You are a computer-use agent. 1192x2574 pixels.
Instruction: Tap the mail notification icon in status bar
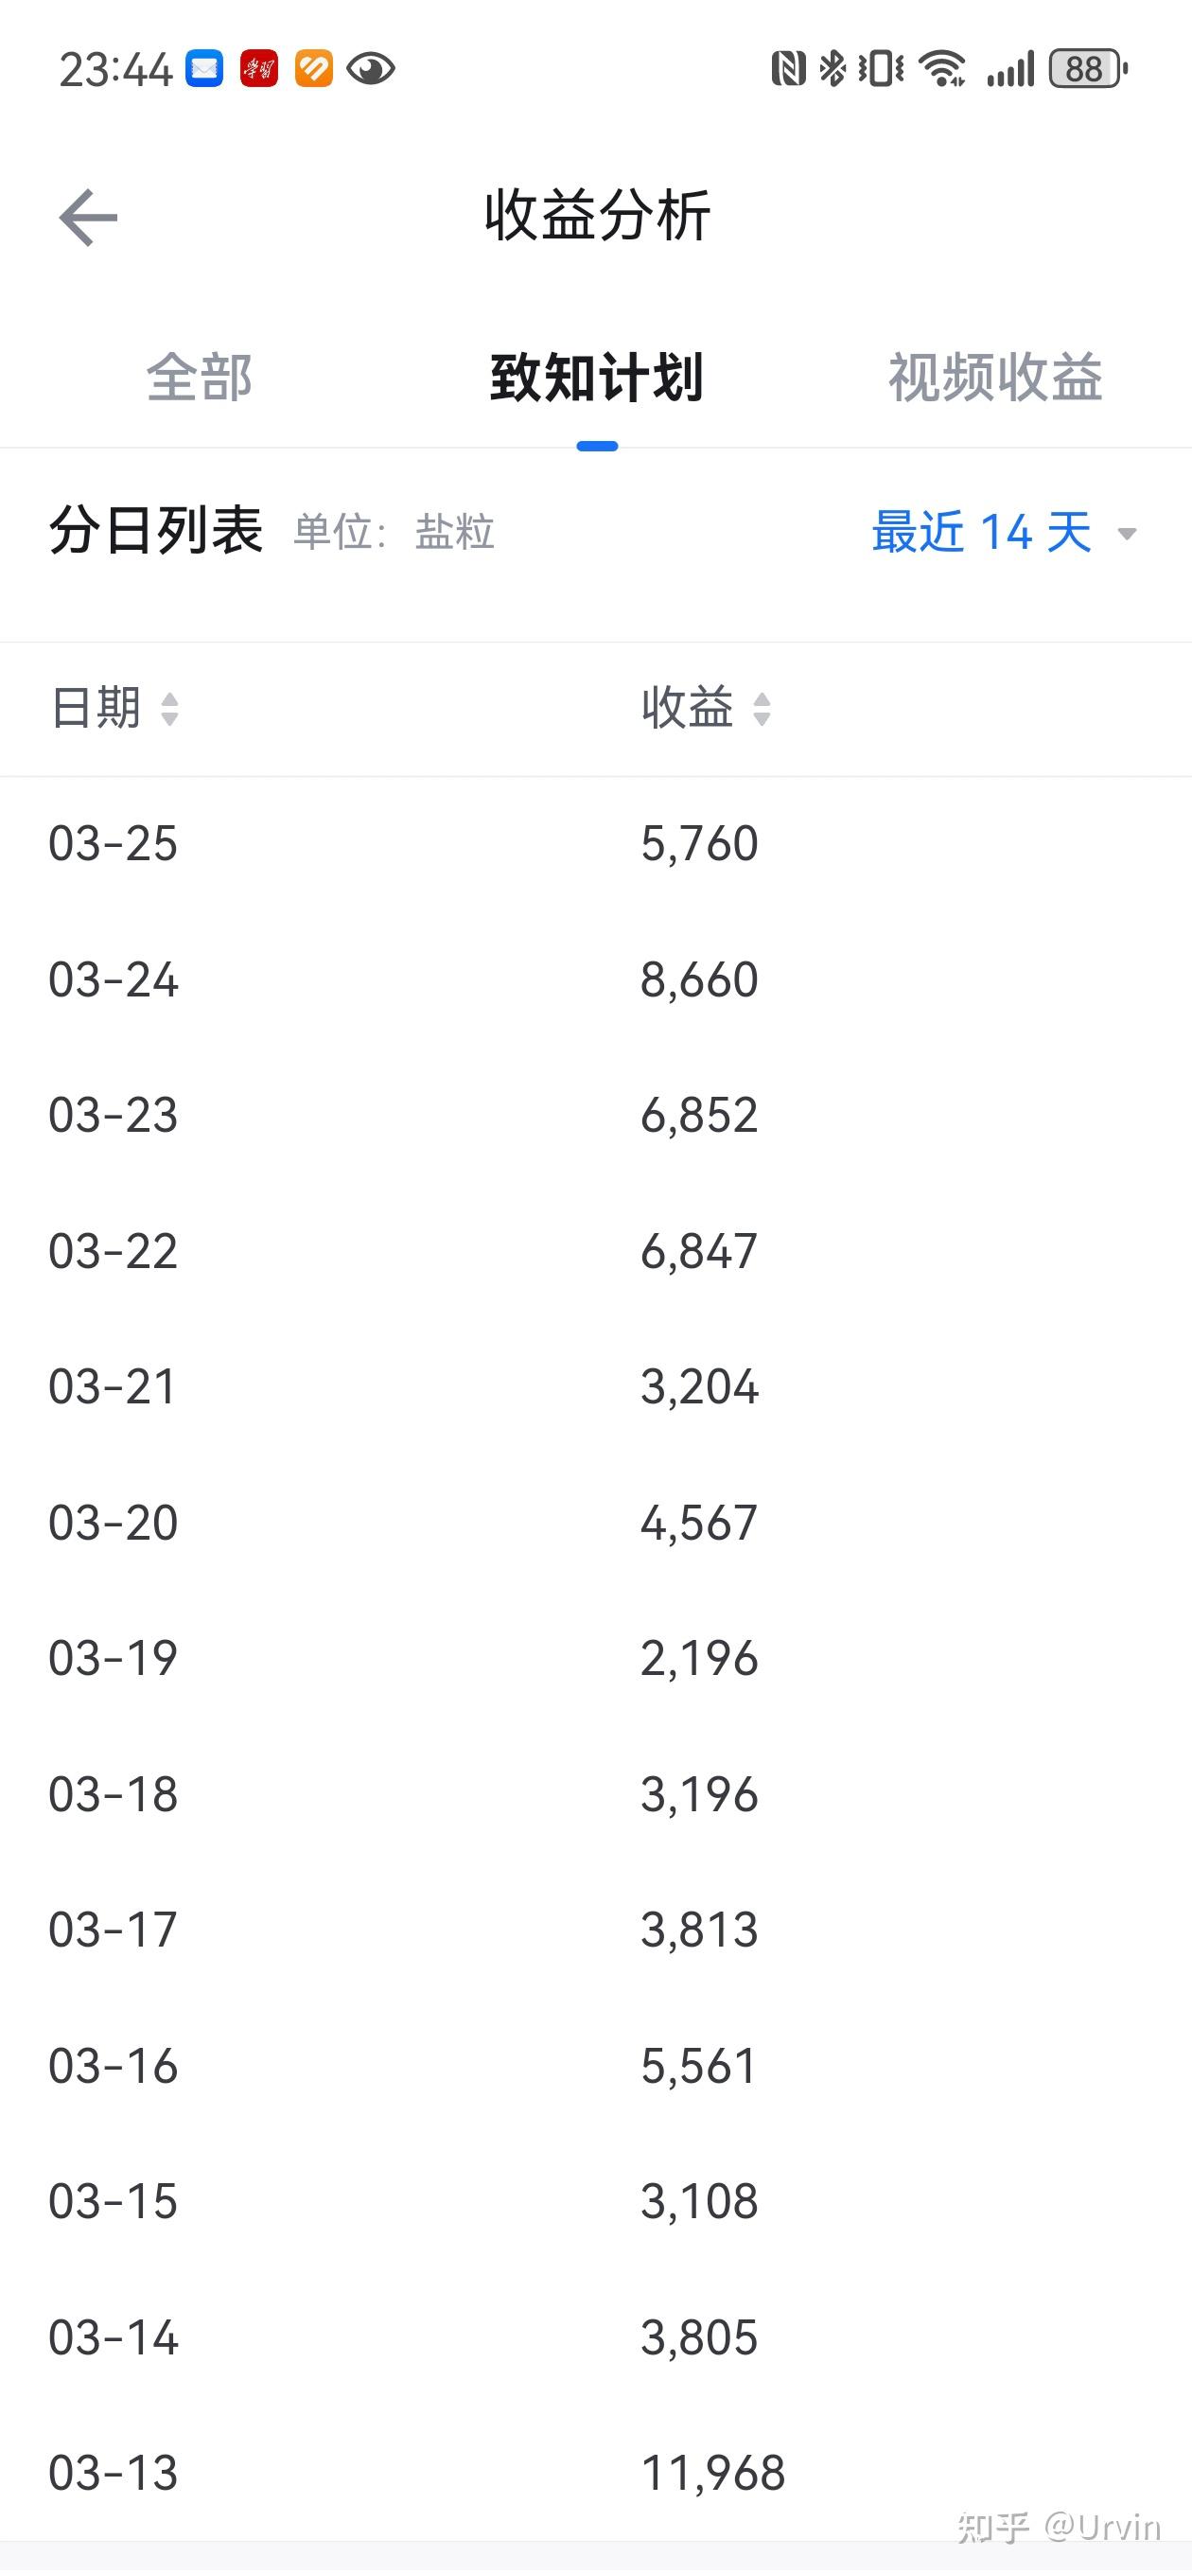(x=205, y=69)
